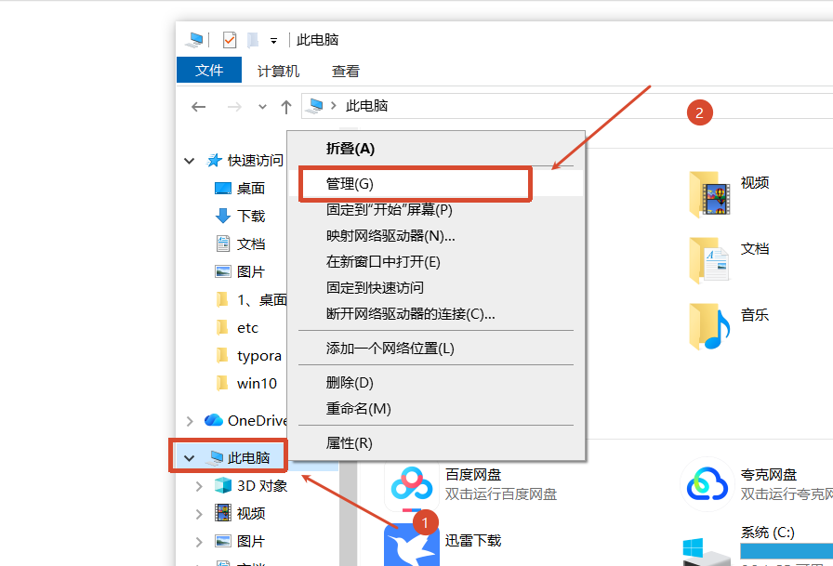Expand the OneDrive tree node
The image size is (833, 566).
(x=190, y=421)
